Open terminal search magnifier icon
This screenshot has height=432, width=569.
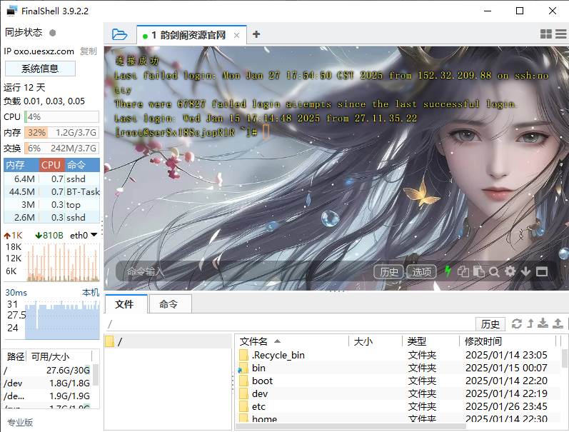click(494, 271)
